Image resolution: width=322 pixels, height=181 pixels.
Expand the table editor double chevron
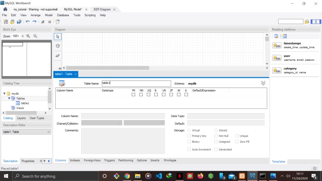pyautogui.click(x=263, y=83)
